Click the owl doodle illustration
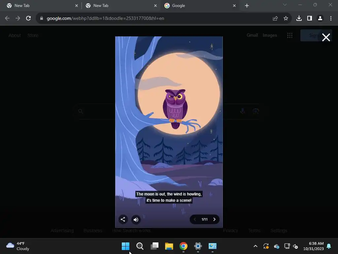338x254 pixels. point(175,108)
